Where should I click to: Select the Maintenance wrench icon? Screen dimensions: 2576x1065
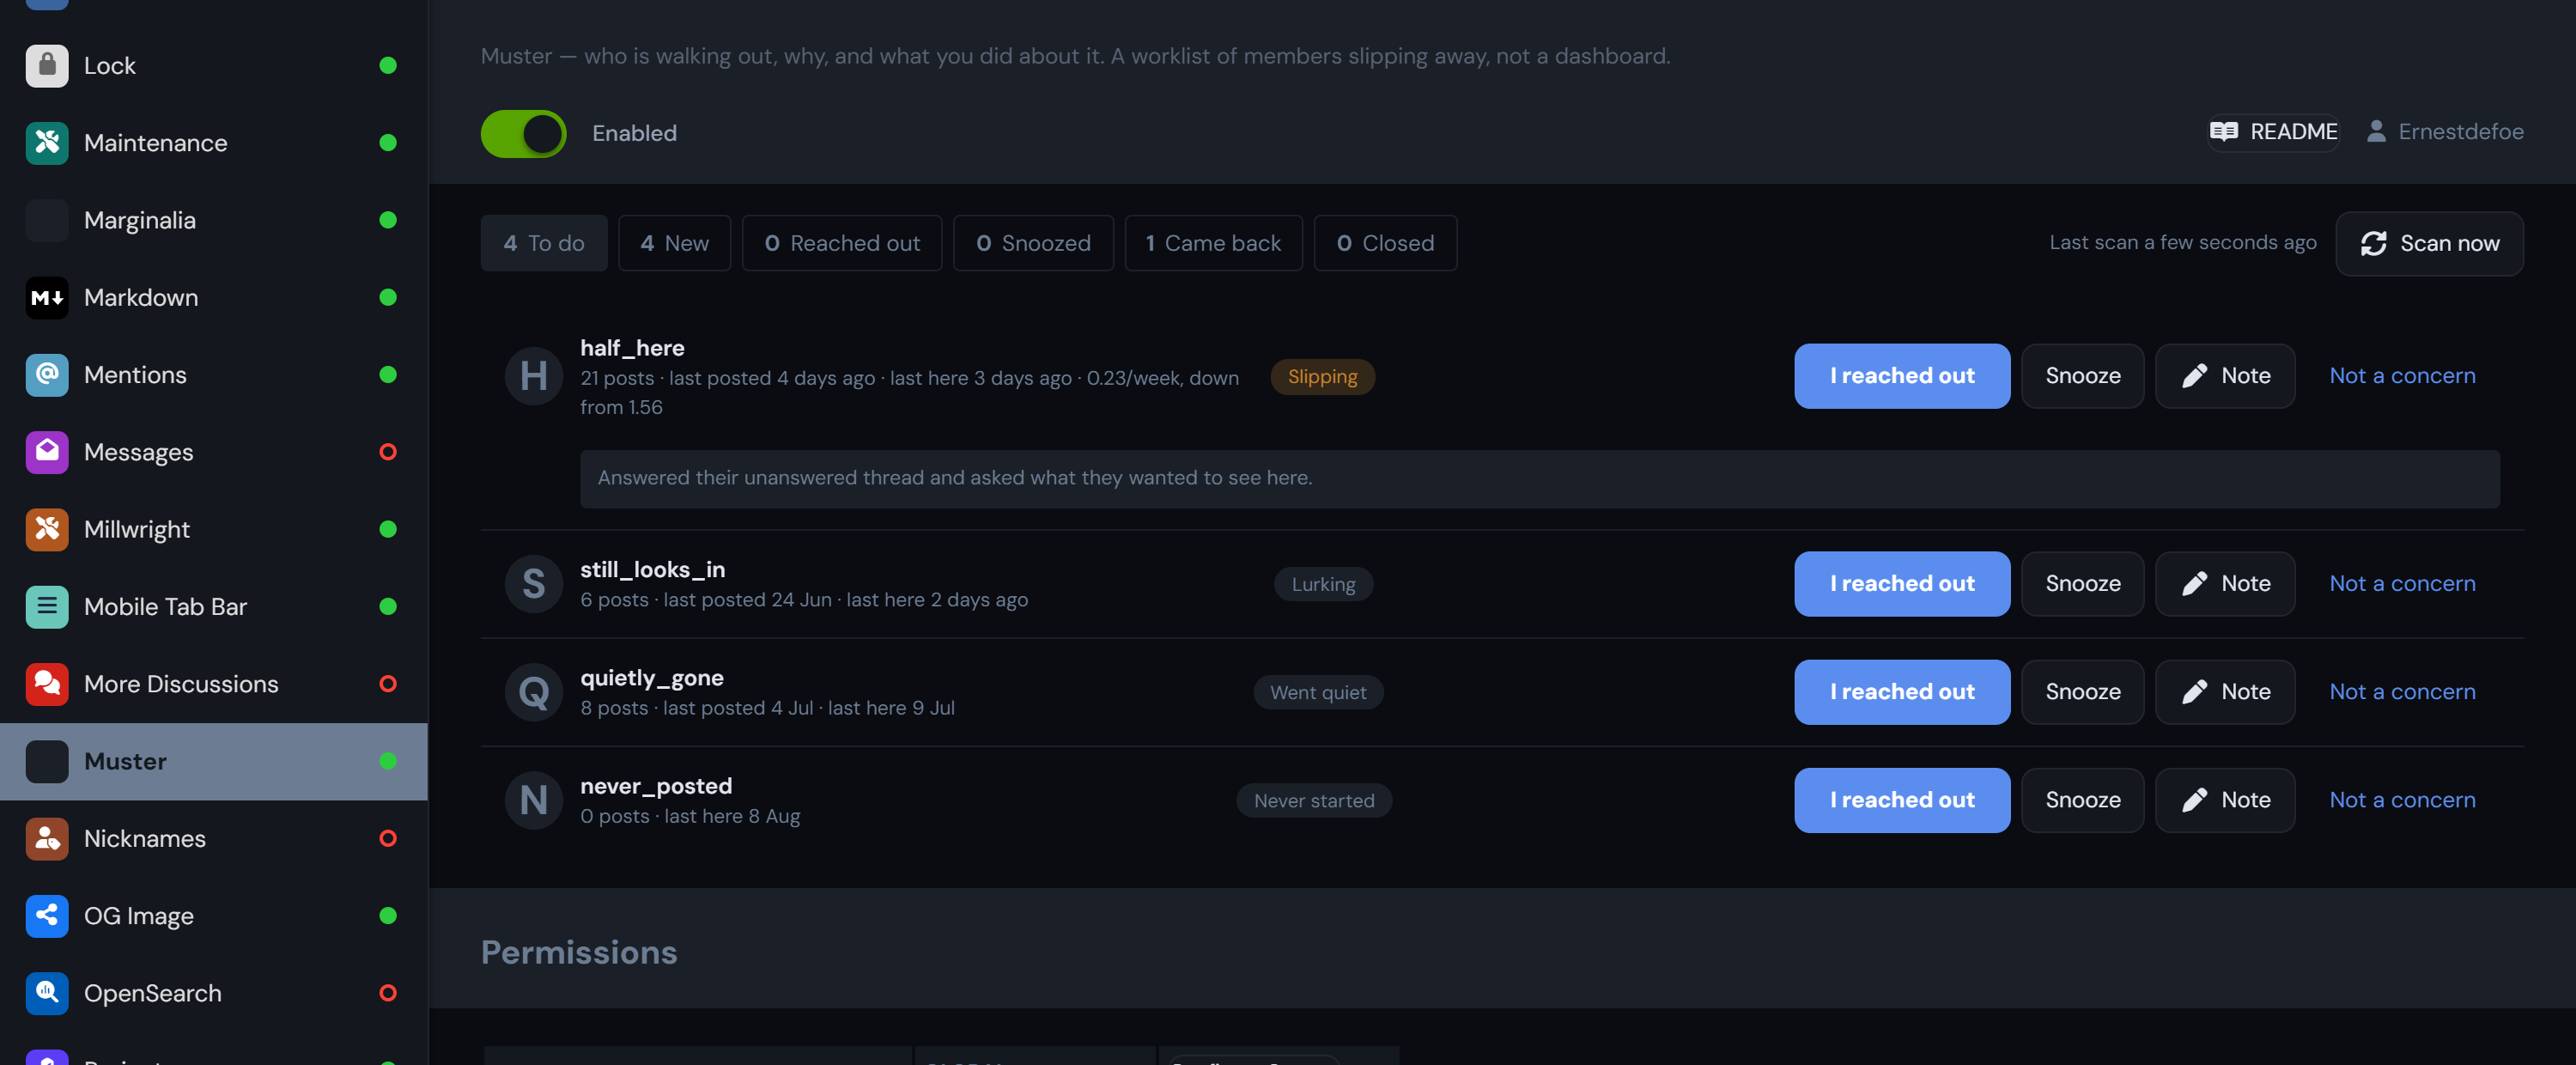(47, 143)
